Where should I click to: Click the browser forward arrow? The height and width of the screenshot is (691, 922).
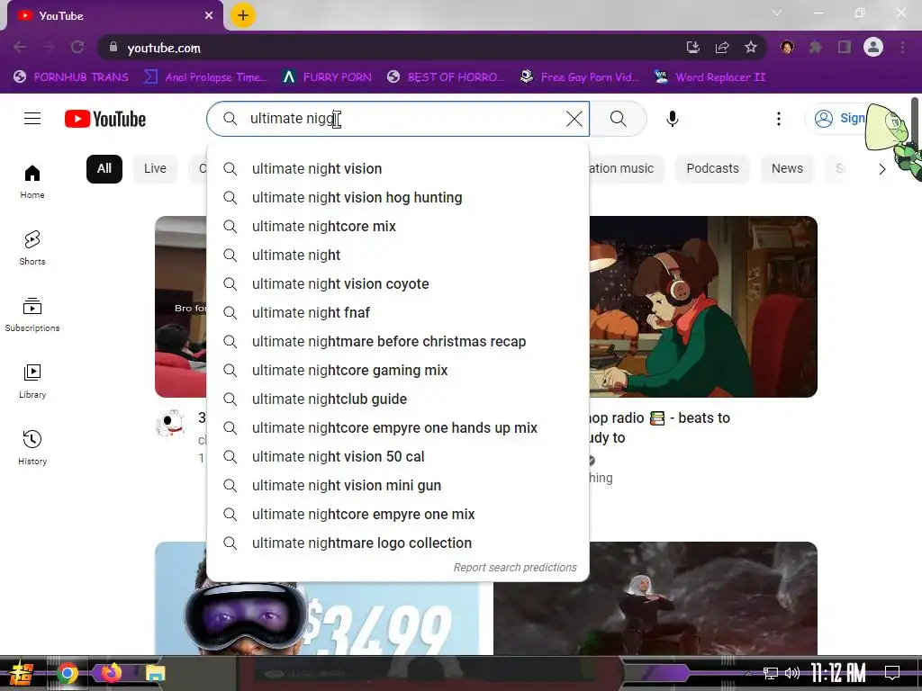click(x=49, y=48)
